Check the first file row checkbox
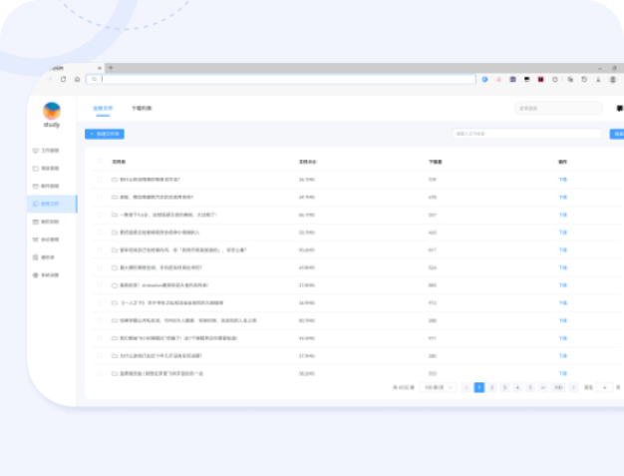 (99, 180)
